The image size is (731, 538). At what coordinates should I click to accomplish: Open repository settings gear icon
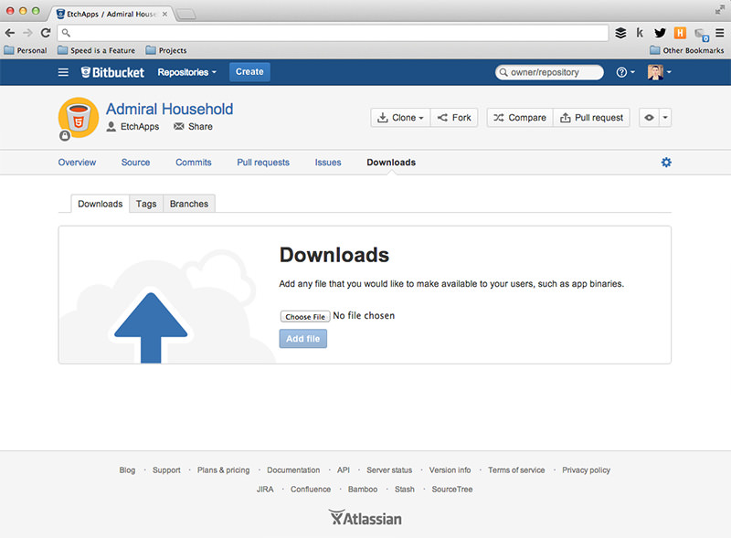(666, 163)
